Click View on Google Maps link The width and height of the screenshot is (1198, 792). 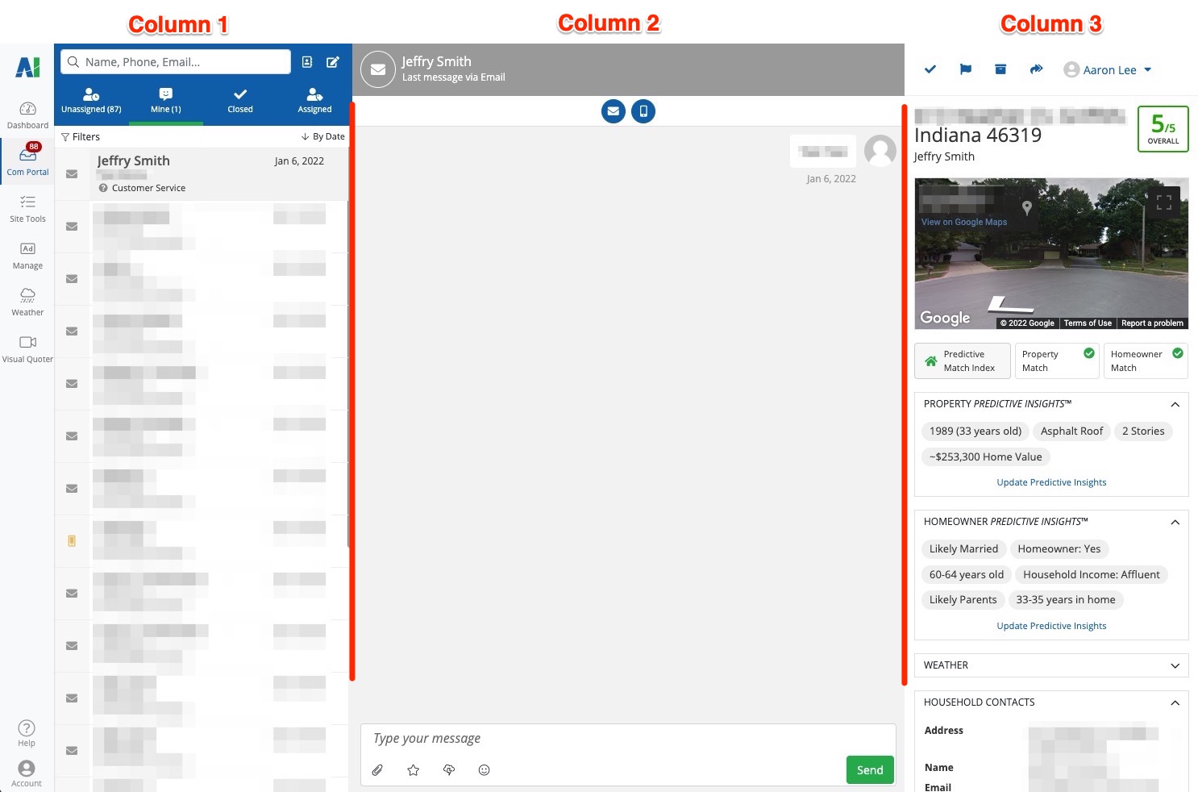pos(964,222)
